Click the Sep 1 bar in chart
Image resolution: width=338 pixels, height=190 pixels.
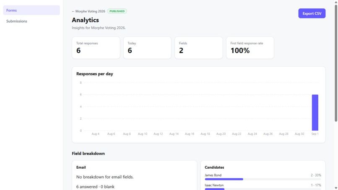pos(315,113)
